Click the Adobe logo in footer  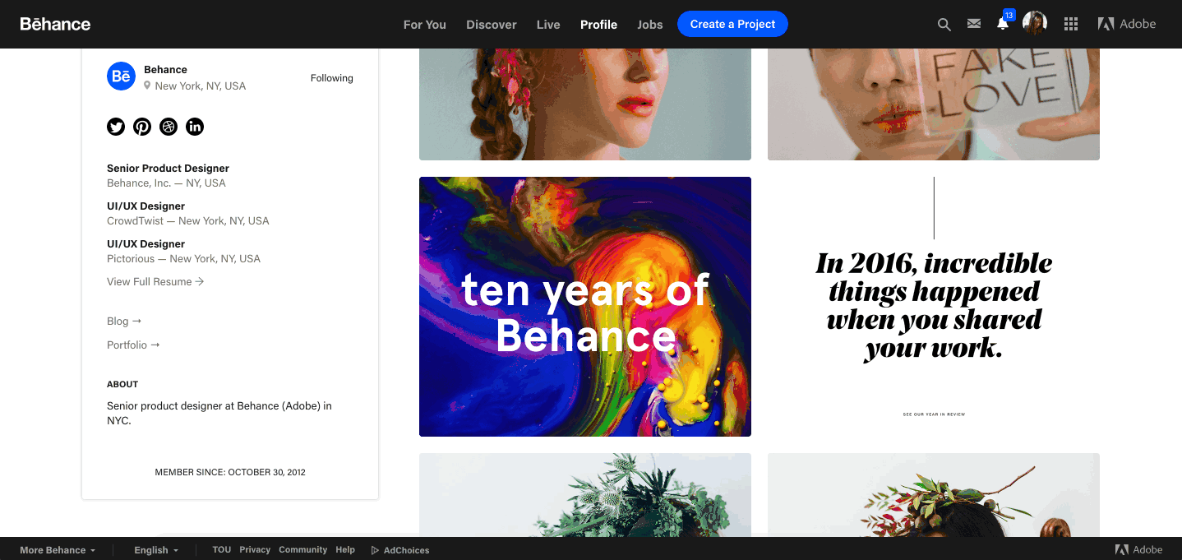1138,549
